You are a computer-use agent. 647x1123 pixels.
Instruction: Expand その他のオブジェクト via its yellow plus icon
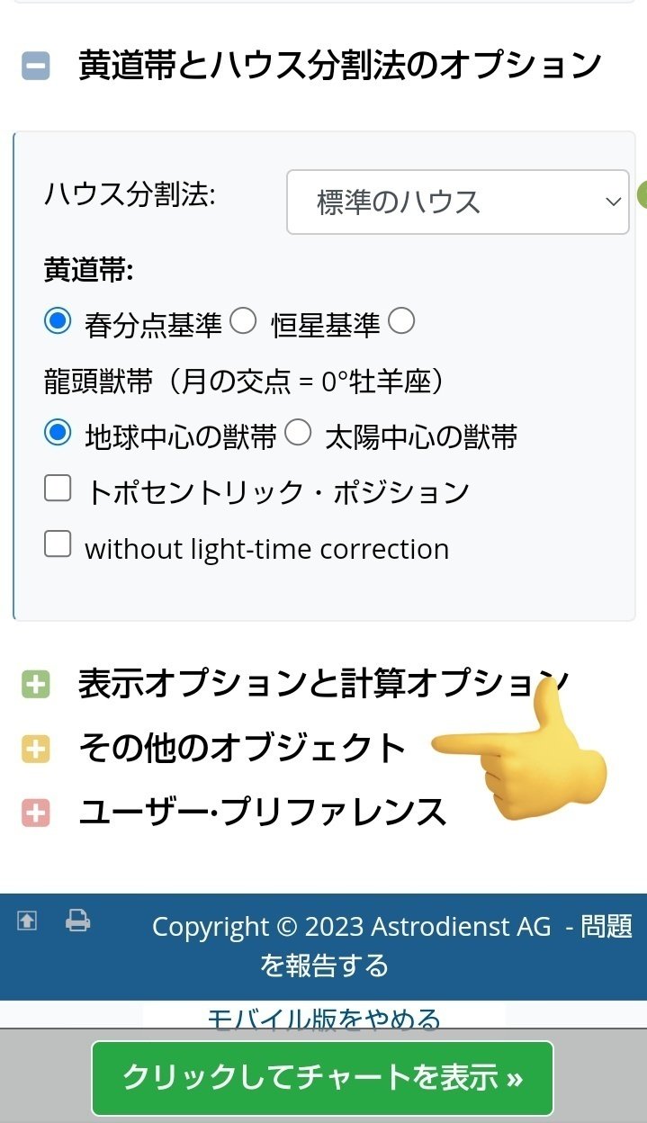pyautogui.click(x=34, y=747)
